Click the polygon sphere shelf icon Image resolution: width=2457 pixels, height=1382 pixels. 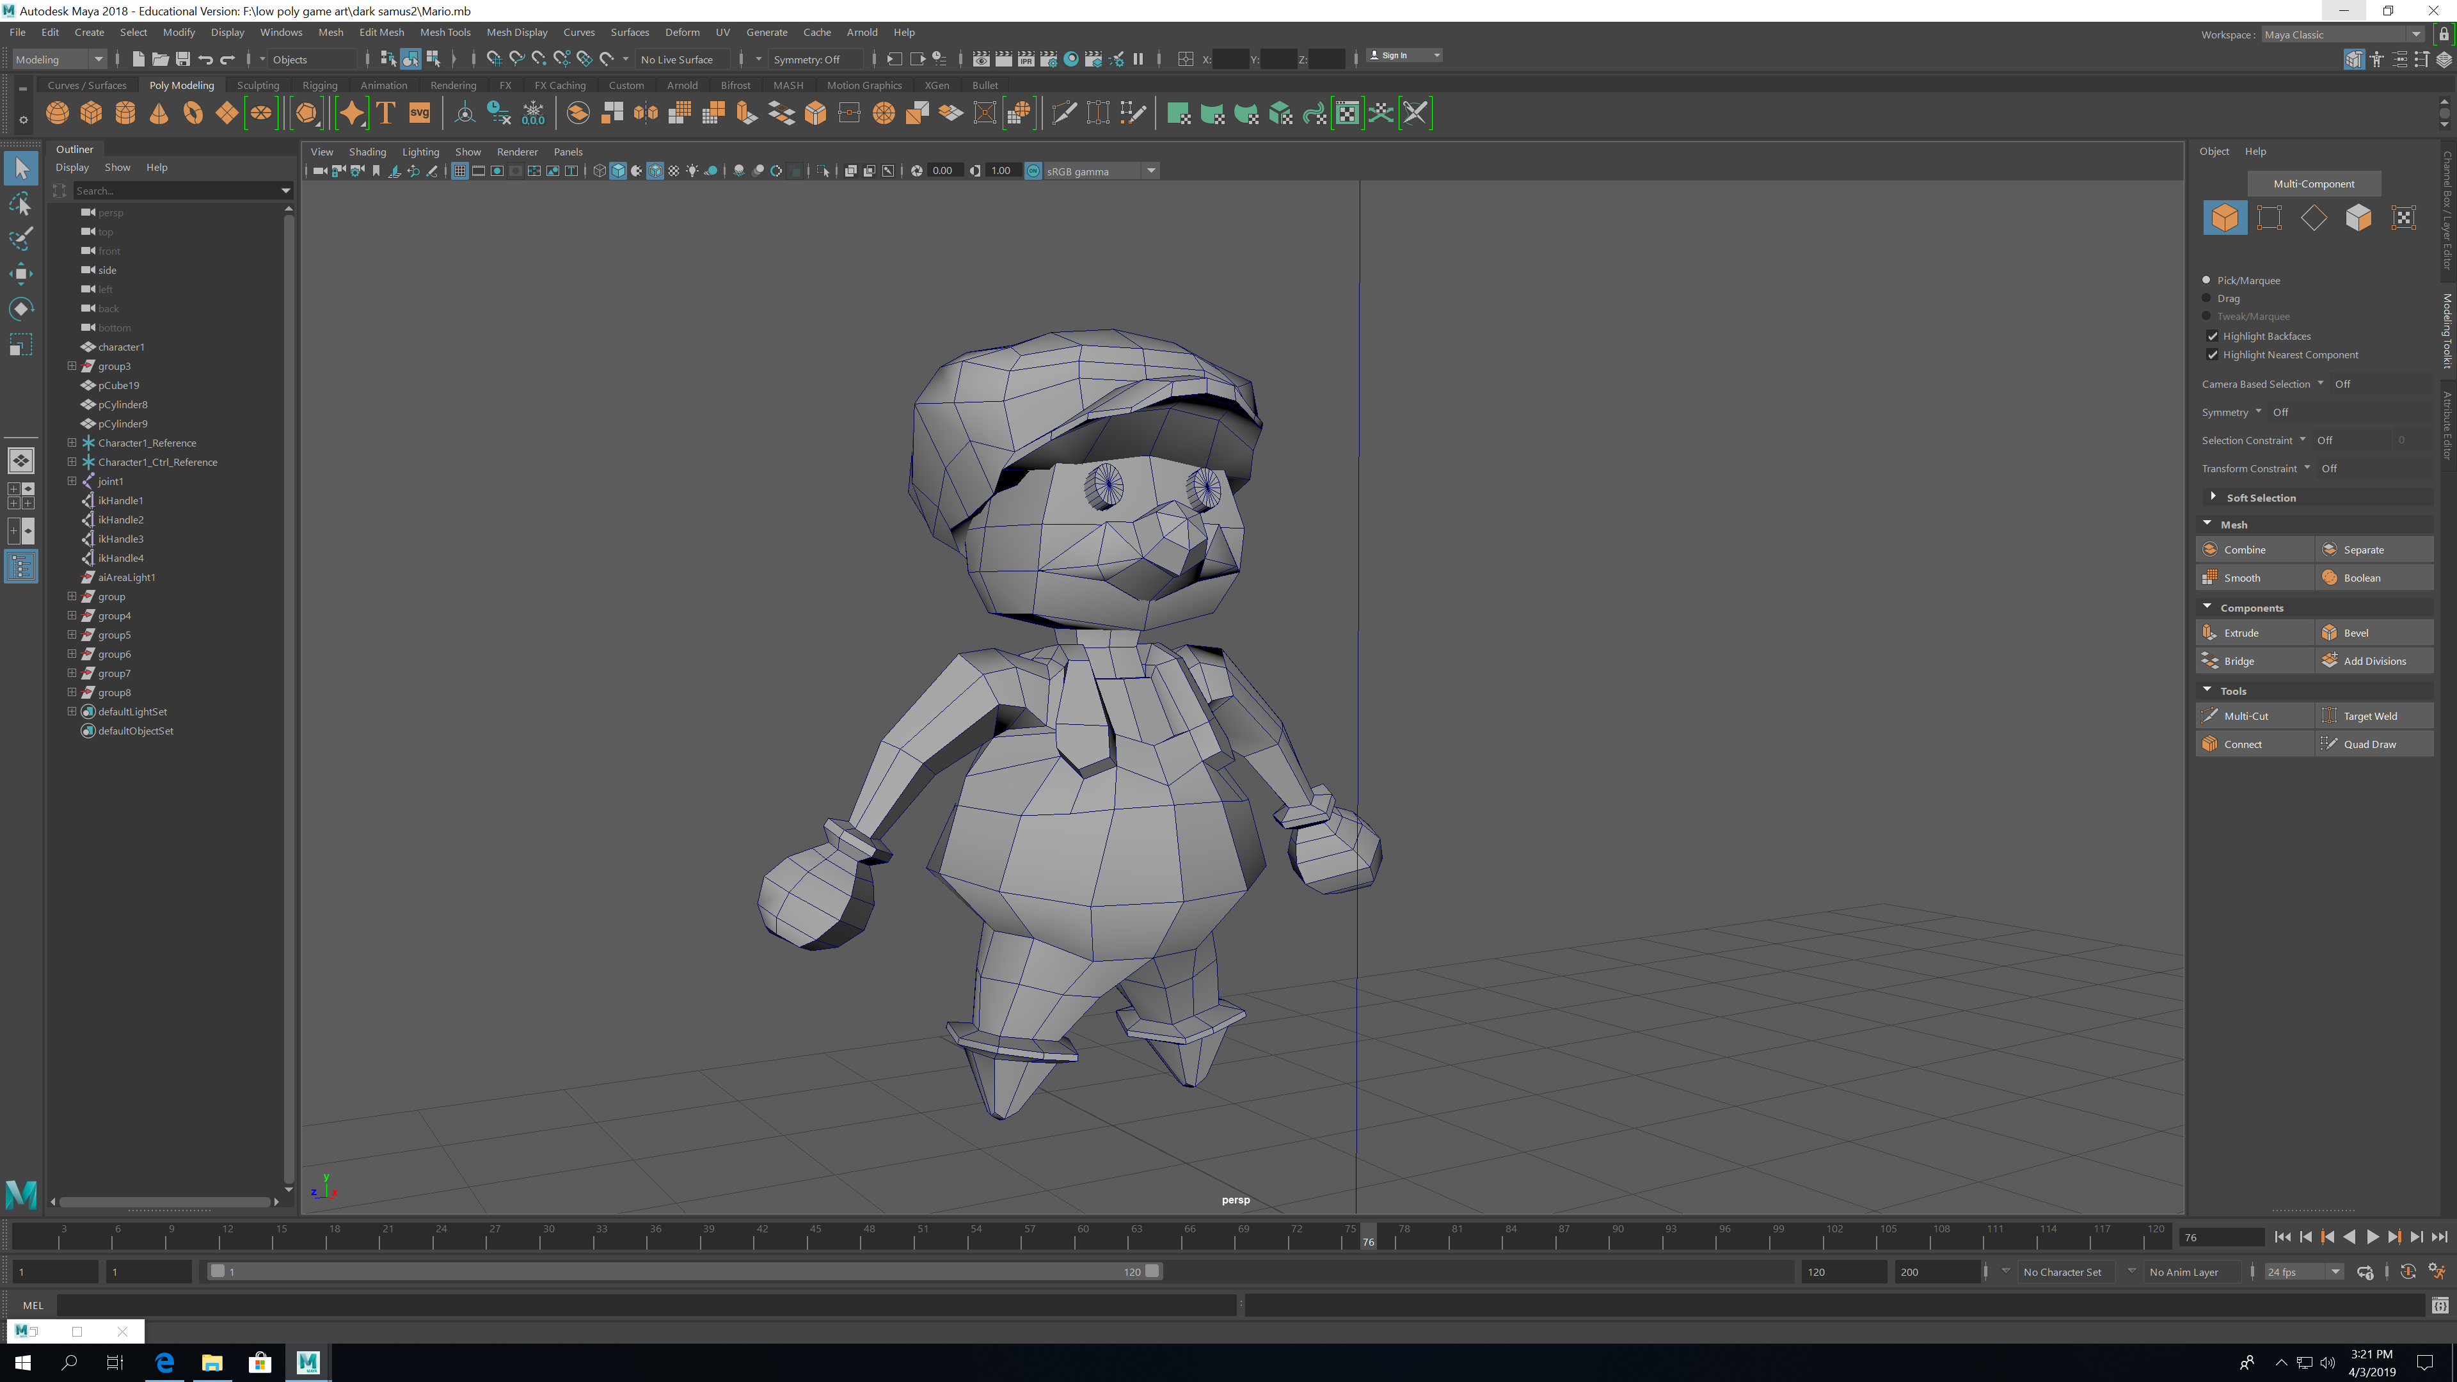tap(57, 113)
